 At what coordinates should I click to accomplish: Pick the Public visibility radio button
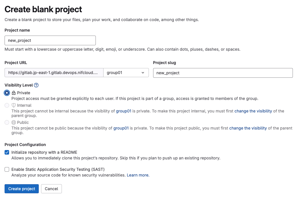point(7,122)
